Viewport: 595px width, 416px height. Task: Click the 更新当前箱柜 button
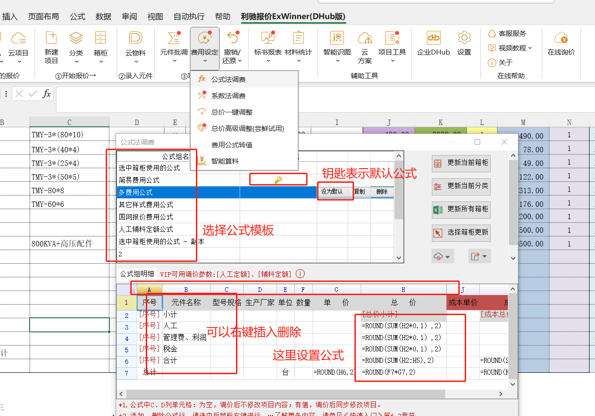coord(461,163)
